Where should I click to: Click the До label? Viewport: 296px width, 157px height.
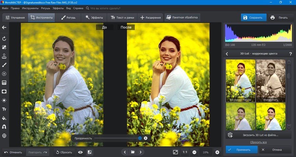(104, 27)
